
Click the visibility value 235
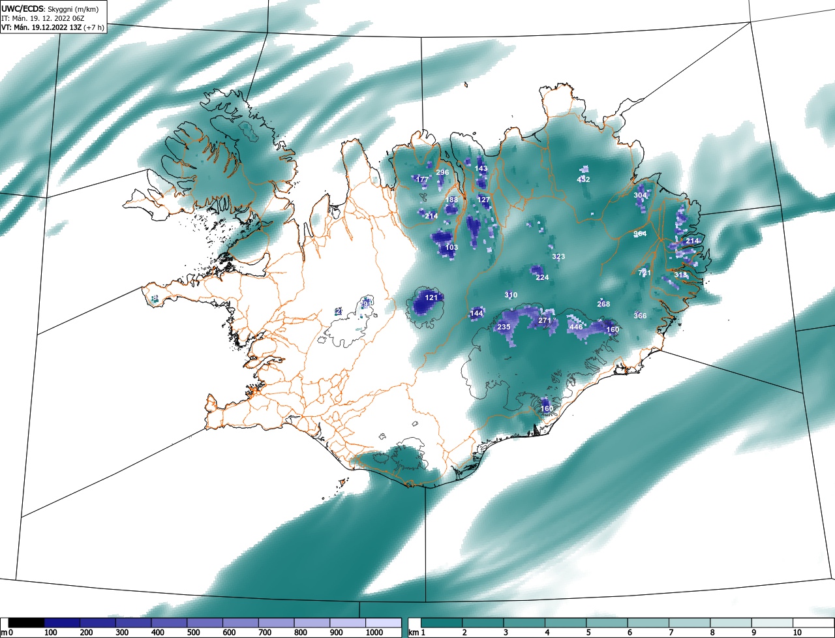[504, 327]
